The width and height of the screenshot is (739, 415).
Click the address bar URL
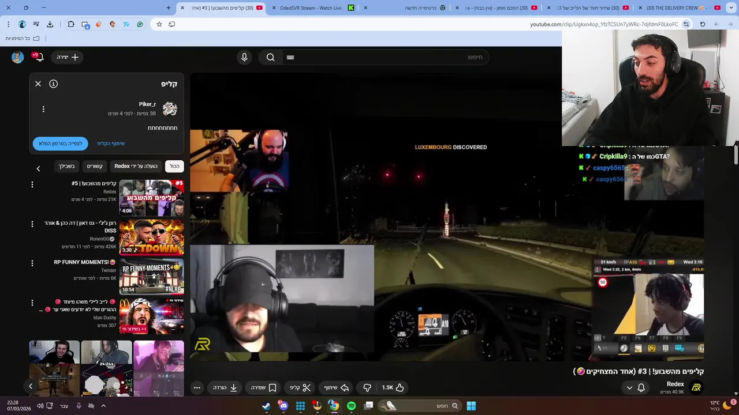click(604, 24)
